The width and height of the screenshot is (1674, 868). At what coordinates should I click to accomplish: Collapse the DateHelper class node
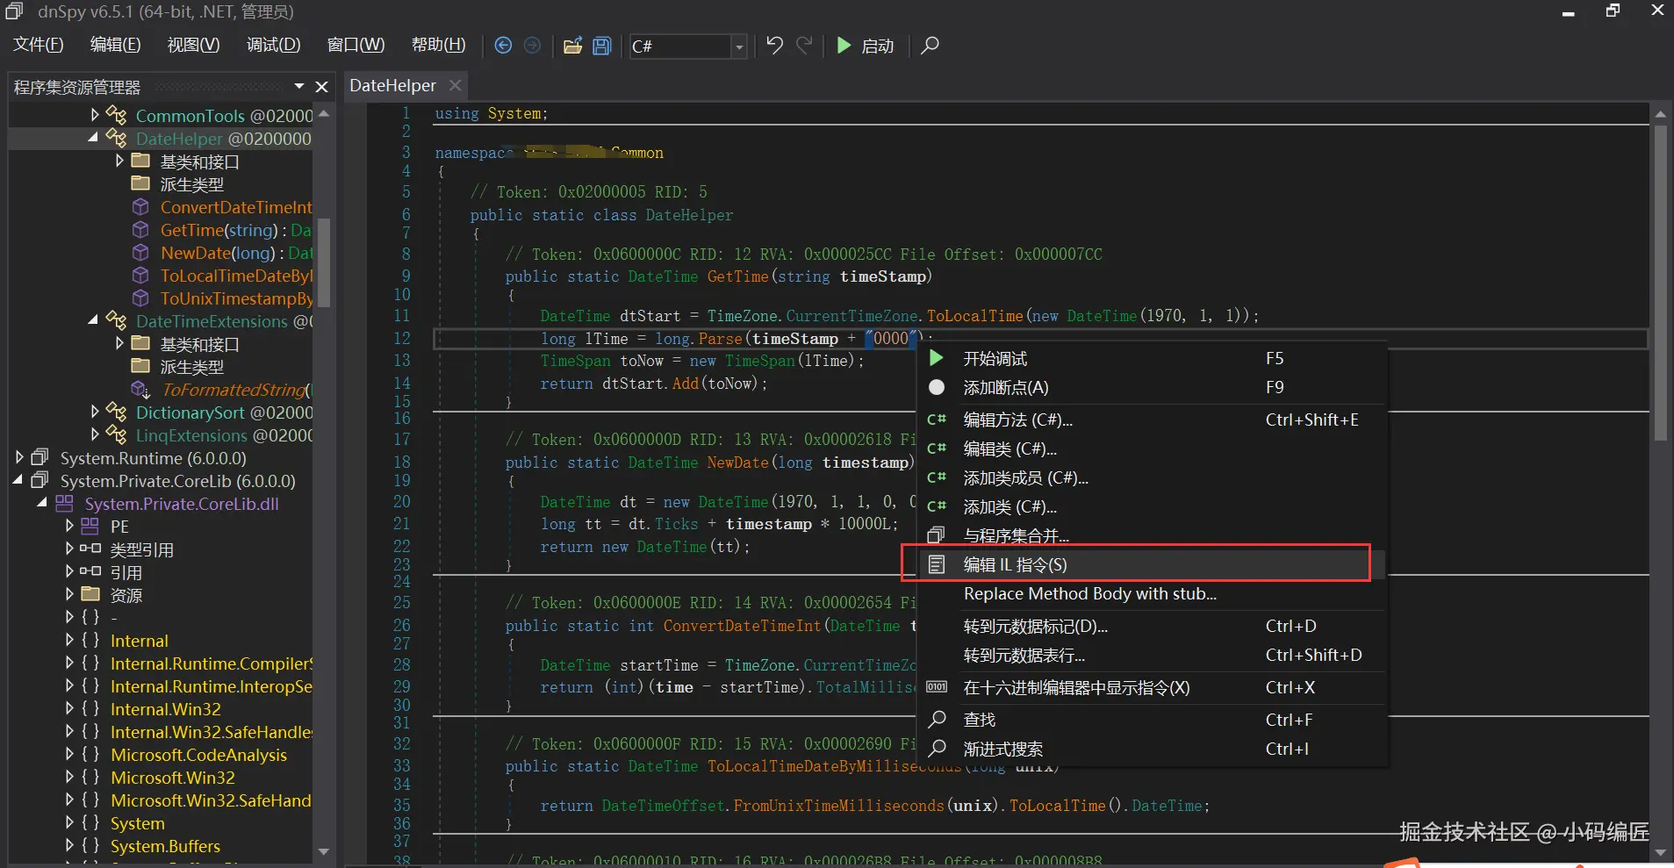click(x=93, y=139)
